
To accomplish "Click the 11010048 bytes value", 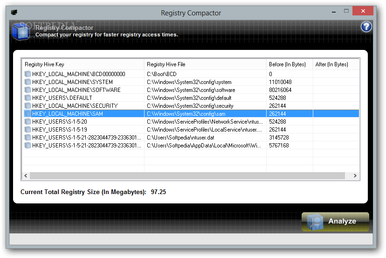I will (280, 82).
